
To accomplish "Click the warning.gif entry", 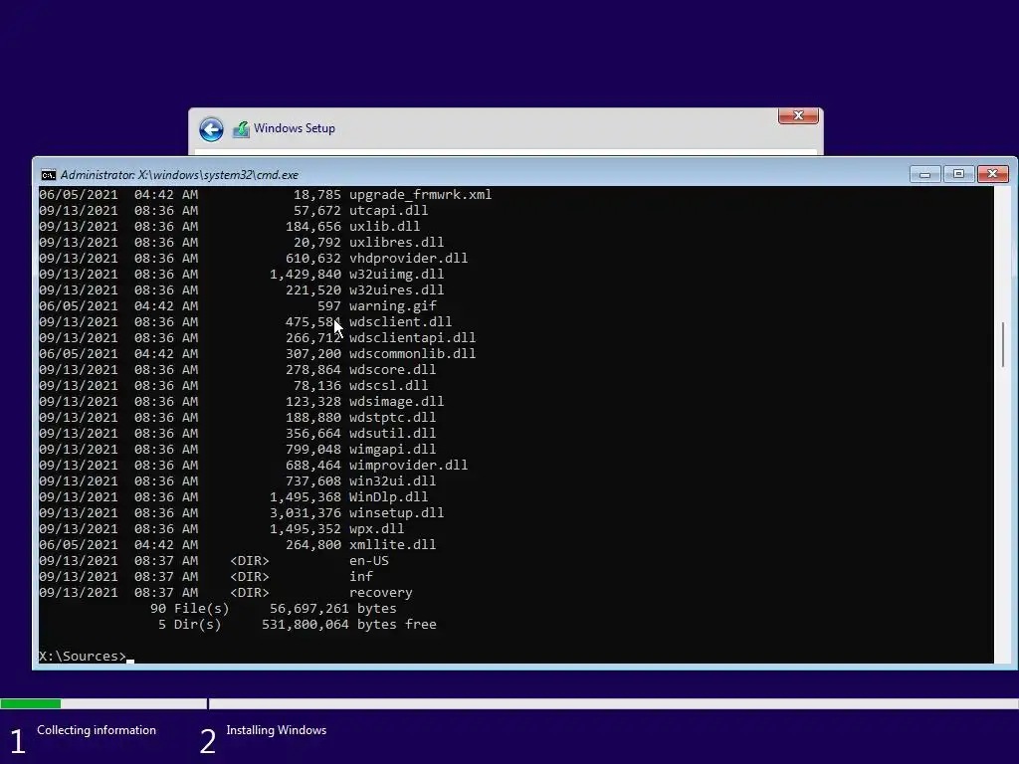I will 392,306.
